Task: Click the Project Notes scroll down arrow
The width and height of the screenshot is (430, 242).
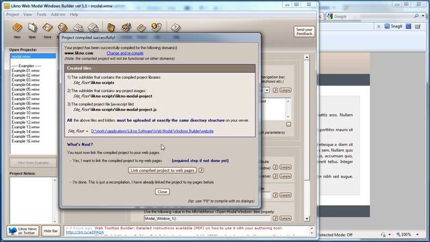Action: [x=54, y=221]
